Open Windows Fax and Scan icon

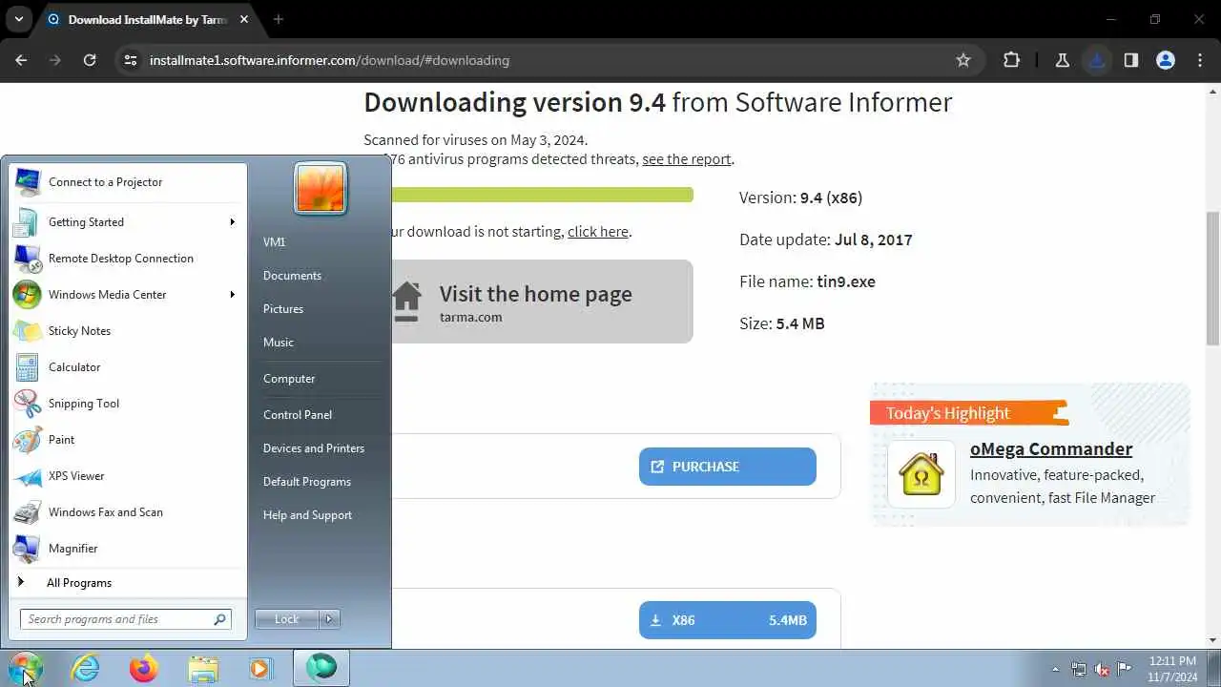tap(27, 511)
